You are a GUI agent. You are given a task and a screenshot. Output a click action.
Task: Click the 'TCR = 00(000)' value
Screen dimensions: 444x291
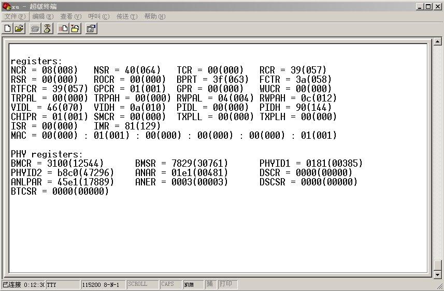210,70
